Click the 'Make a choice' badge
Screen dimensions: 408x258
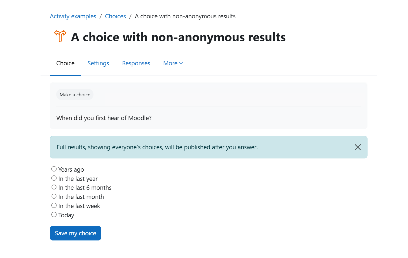coord(75,95)
